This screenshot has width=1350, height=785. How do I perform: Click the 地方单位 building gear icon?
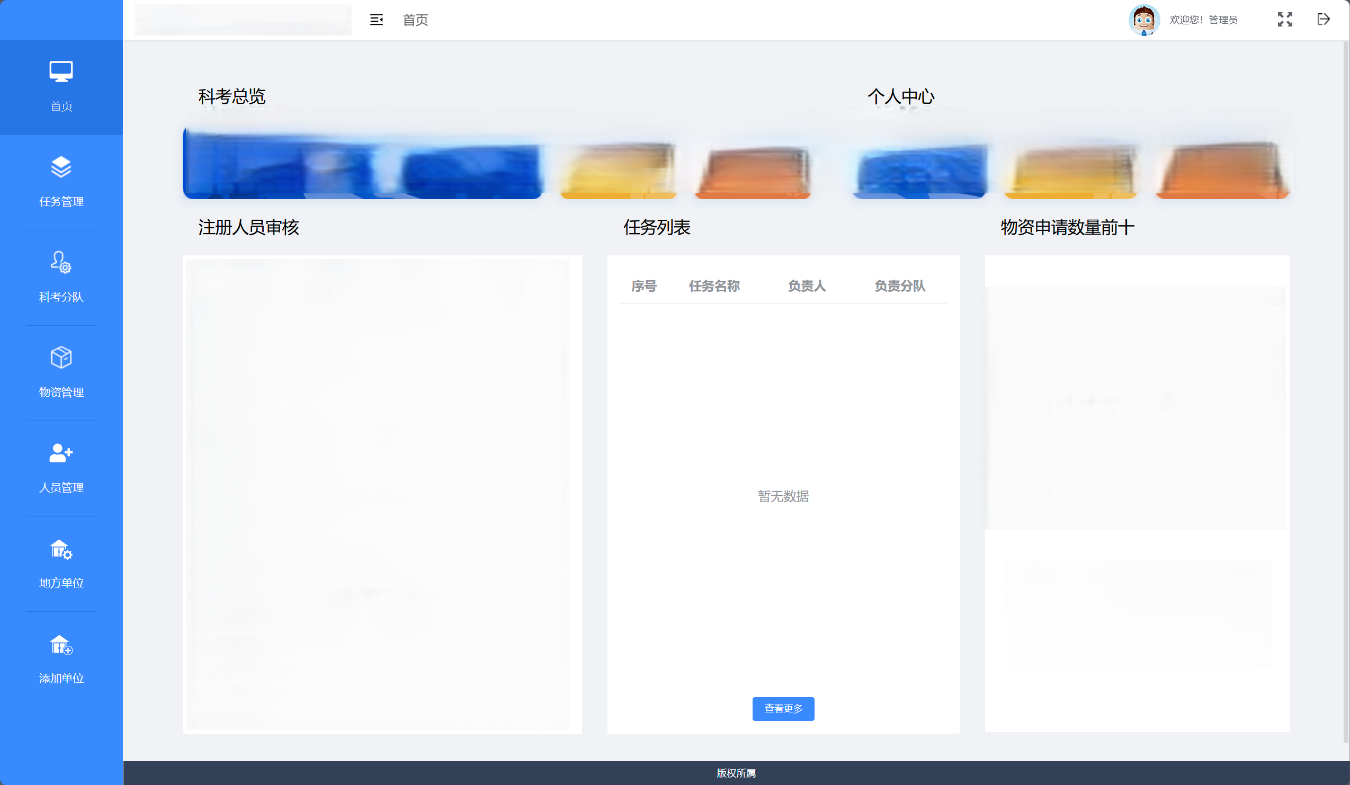(61, 549)
